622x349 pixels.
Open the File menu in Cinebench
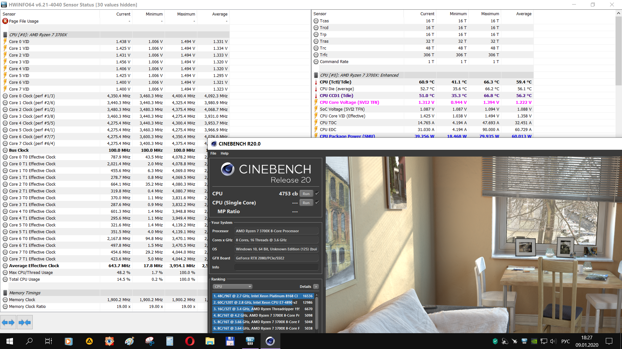[x=213, y=153]
